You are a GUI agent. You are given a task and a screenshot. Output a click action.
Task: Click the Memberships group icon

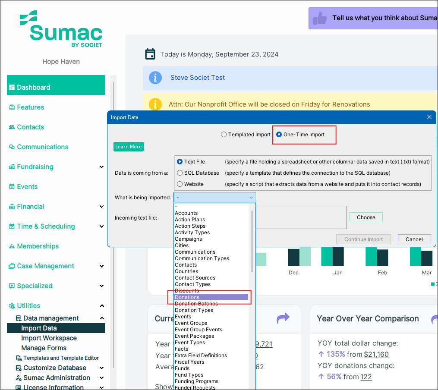(x=12, y=246)
